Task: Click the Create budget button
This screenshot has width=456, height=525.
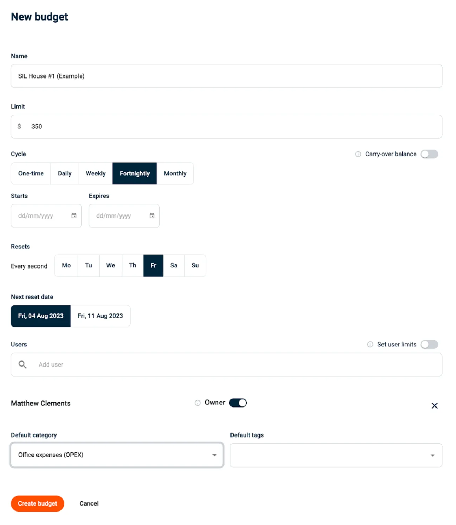Action: (37, 503)
